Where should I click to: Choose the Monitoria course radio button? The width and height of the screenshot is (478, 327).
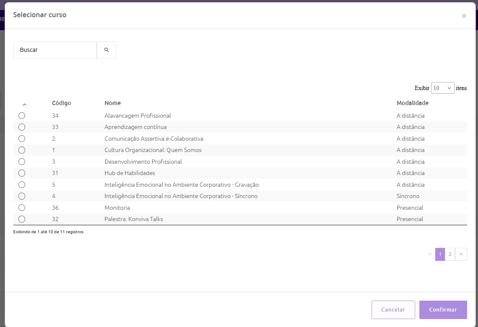tap(22, 208)
